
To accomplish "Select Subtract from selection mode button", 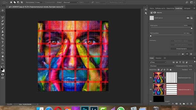I will [x=18, y=2].
